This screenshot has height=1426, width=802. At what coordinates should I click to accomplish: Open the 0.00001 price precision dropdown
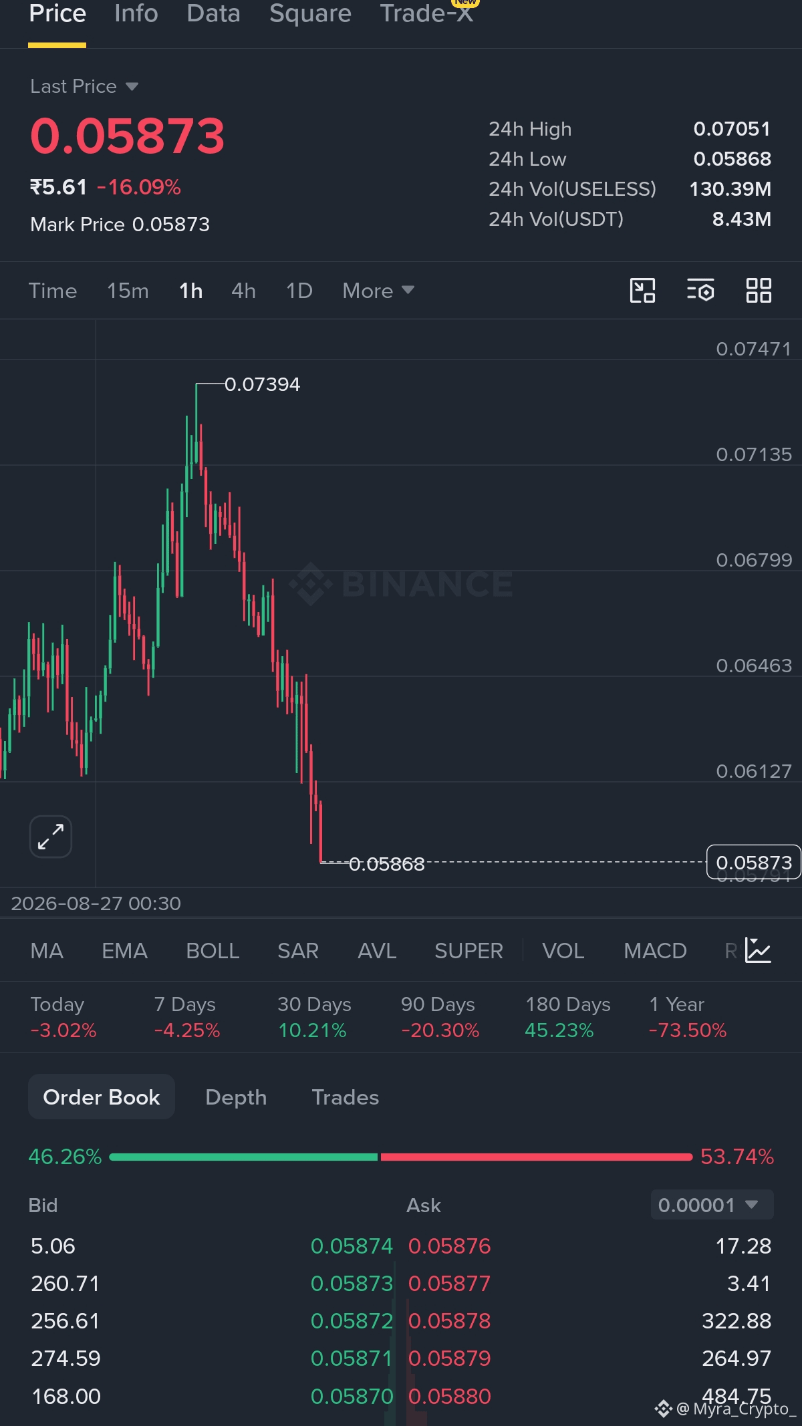tap(712, 1205)
